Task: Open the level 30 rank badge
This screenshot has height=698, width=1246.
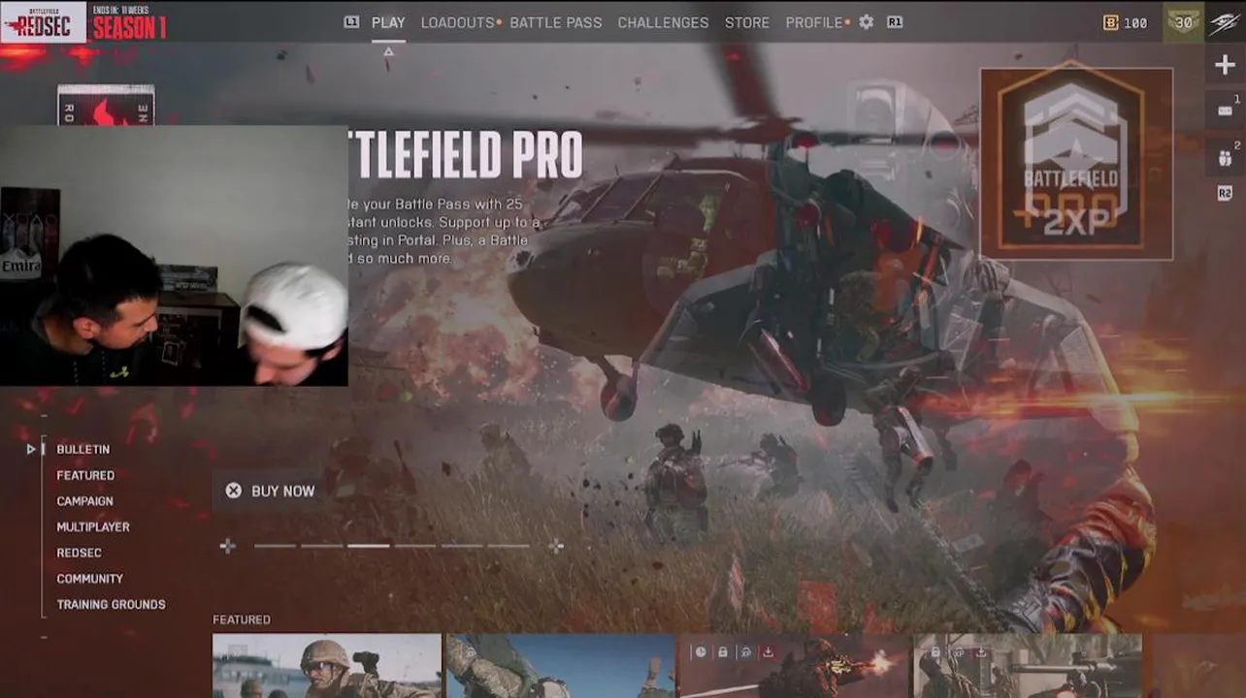Action: (x=1183, y=22)
